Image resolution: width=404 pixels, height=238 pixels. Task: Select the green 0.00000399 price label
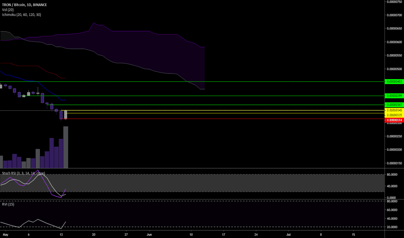394,96
